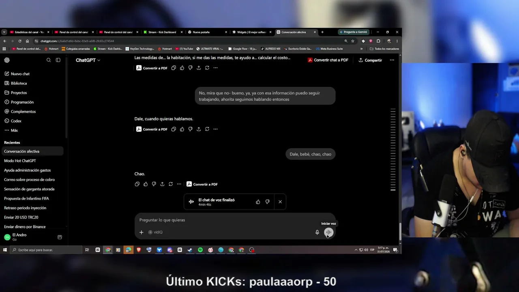Convert the 'Chao.' reply to PDF
Screen dimensions: 519x292
pyautogui.click(x=202, y=184)
